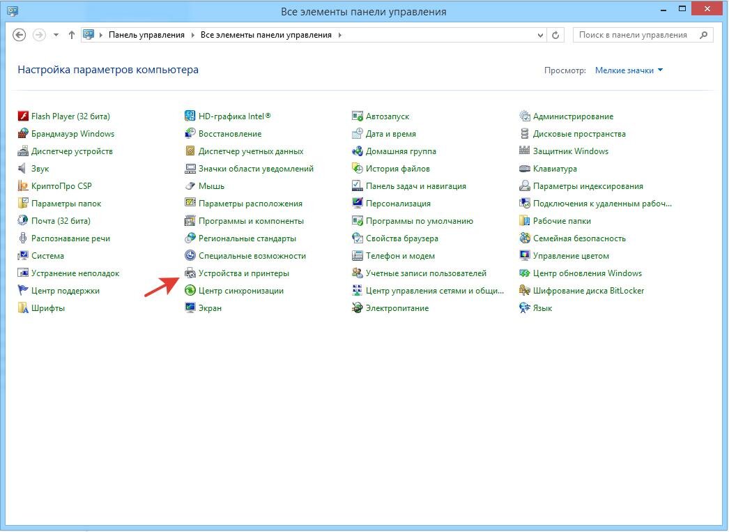Click the Звук speaker icon

point(23,168)
